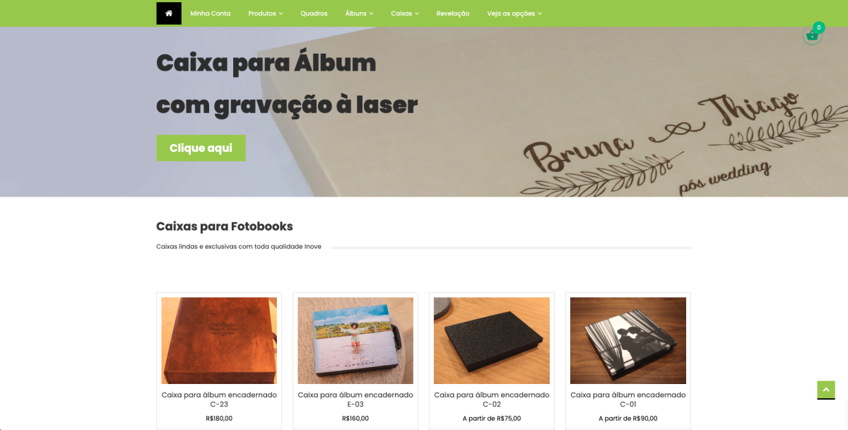Click the back-to-top arrow button
This screenshot has height=430, width=848.
(x=826, y=390)
